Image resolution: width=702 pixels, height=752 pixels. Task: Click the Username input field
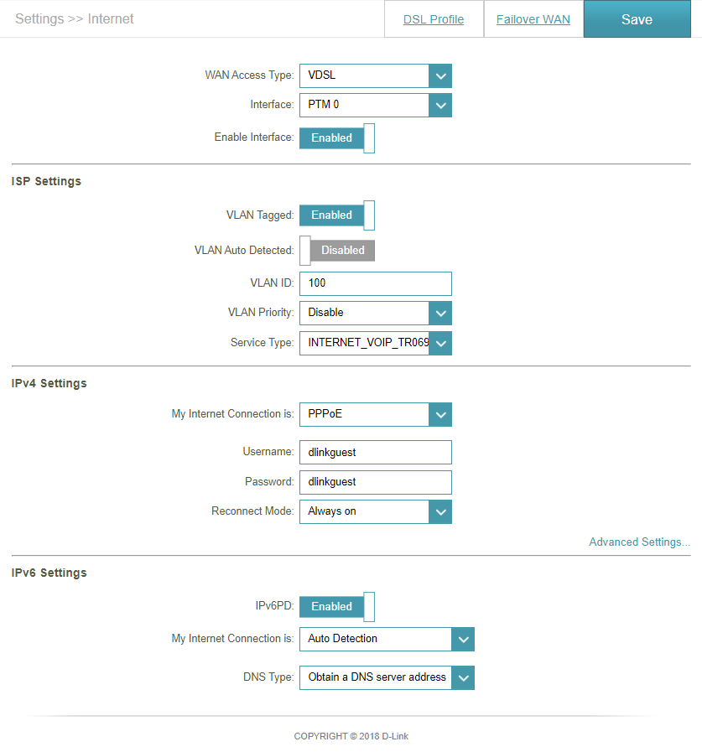point(375,452)
